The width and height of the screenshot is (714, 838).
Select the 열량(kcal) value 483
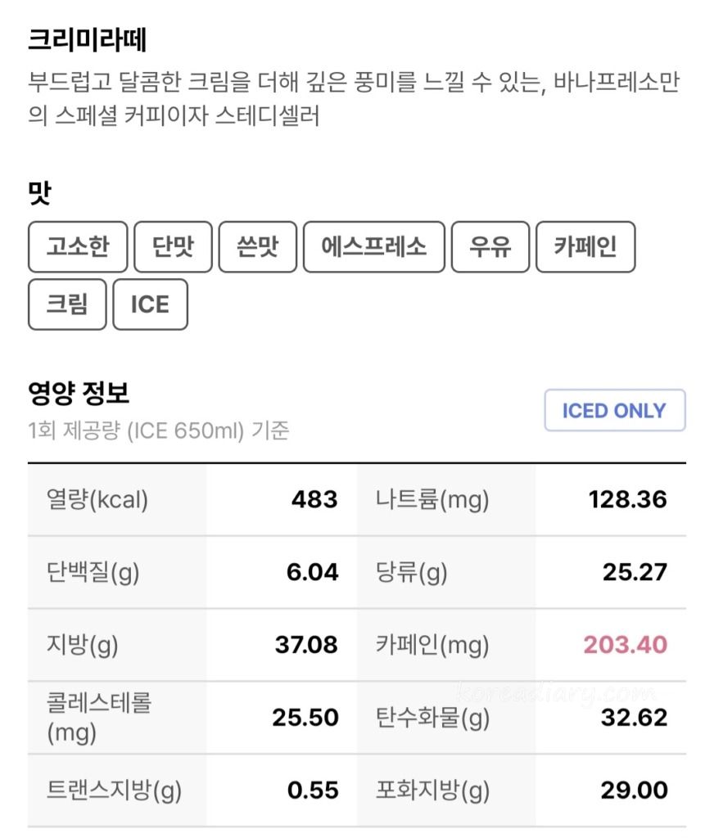point(314,500)
